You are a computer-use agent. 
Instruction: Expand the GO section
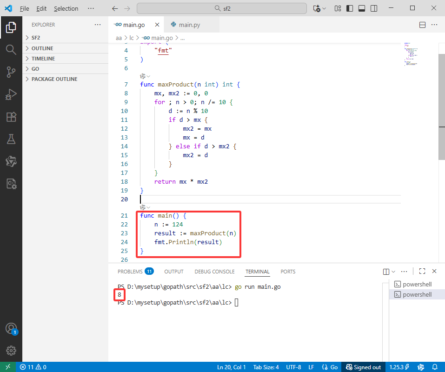point(65,69)
